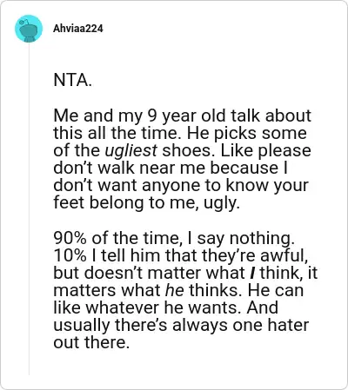Collapse the comment using the vertical thread line

coord(29,208)
